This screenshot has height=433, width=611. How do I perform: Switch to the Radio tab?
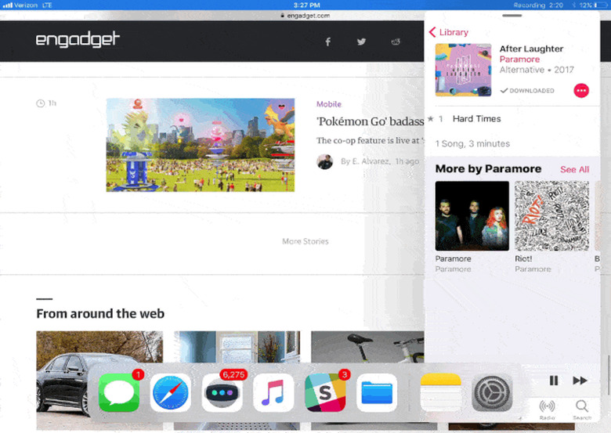click(547, 410)
